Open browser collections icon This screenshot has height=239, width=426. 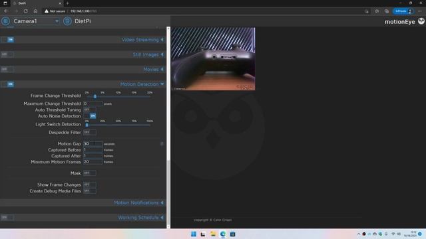tap(387, 11)
